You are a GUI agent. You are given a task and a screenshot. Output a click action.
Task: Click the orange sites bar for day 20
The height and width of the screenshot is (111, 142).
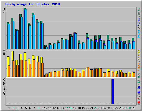click(88, 72)
